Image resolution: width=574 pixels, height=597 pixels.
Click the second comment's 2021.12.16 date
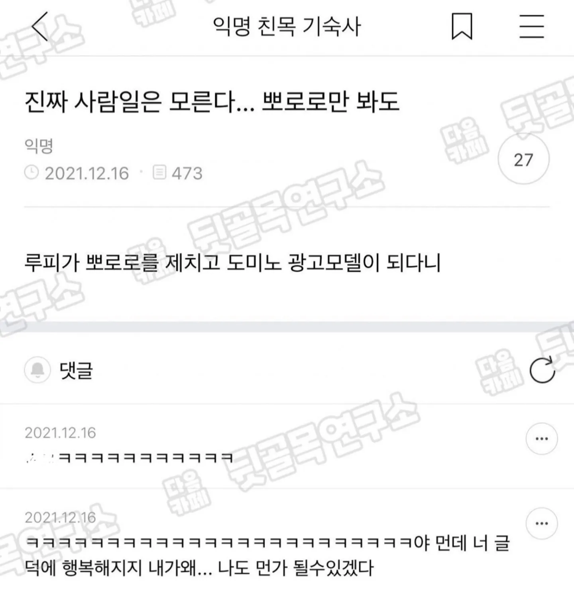60,517
